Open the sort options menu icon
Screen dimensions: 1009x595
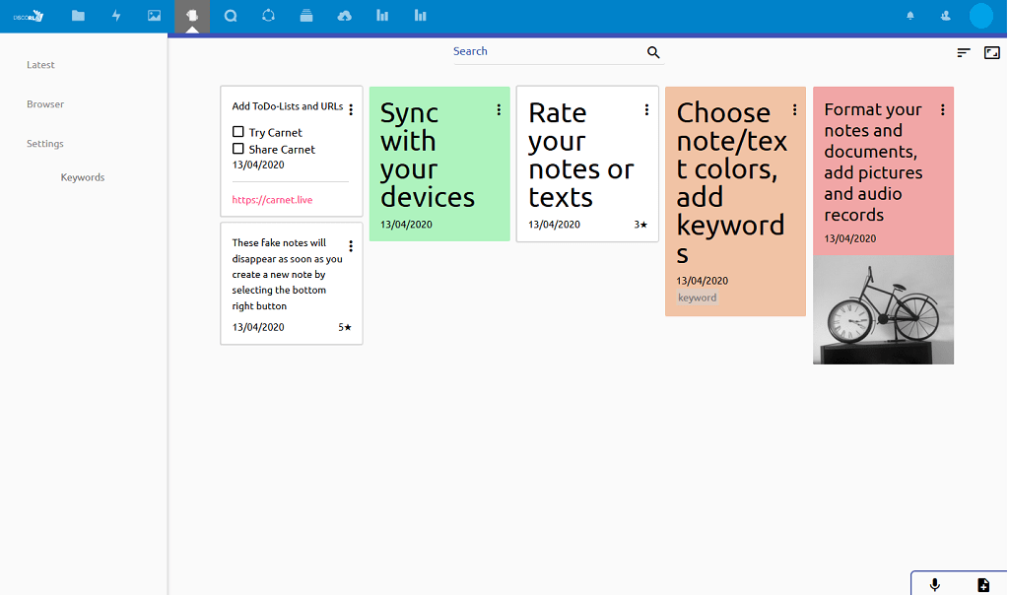pos(964,52)
